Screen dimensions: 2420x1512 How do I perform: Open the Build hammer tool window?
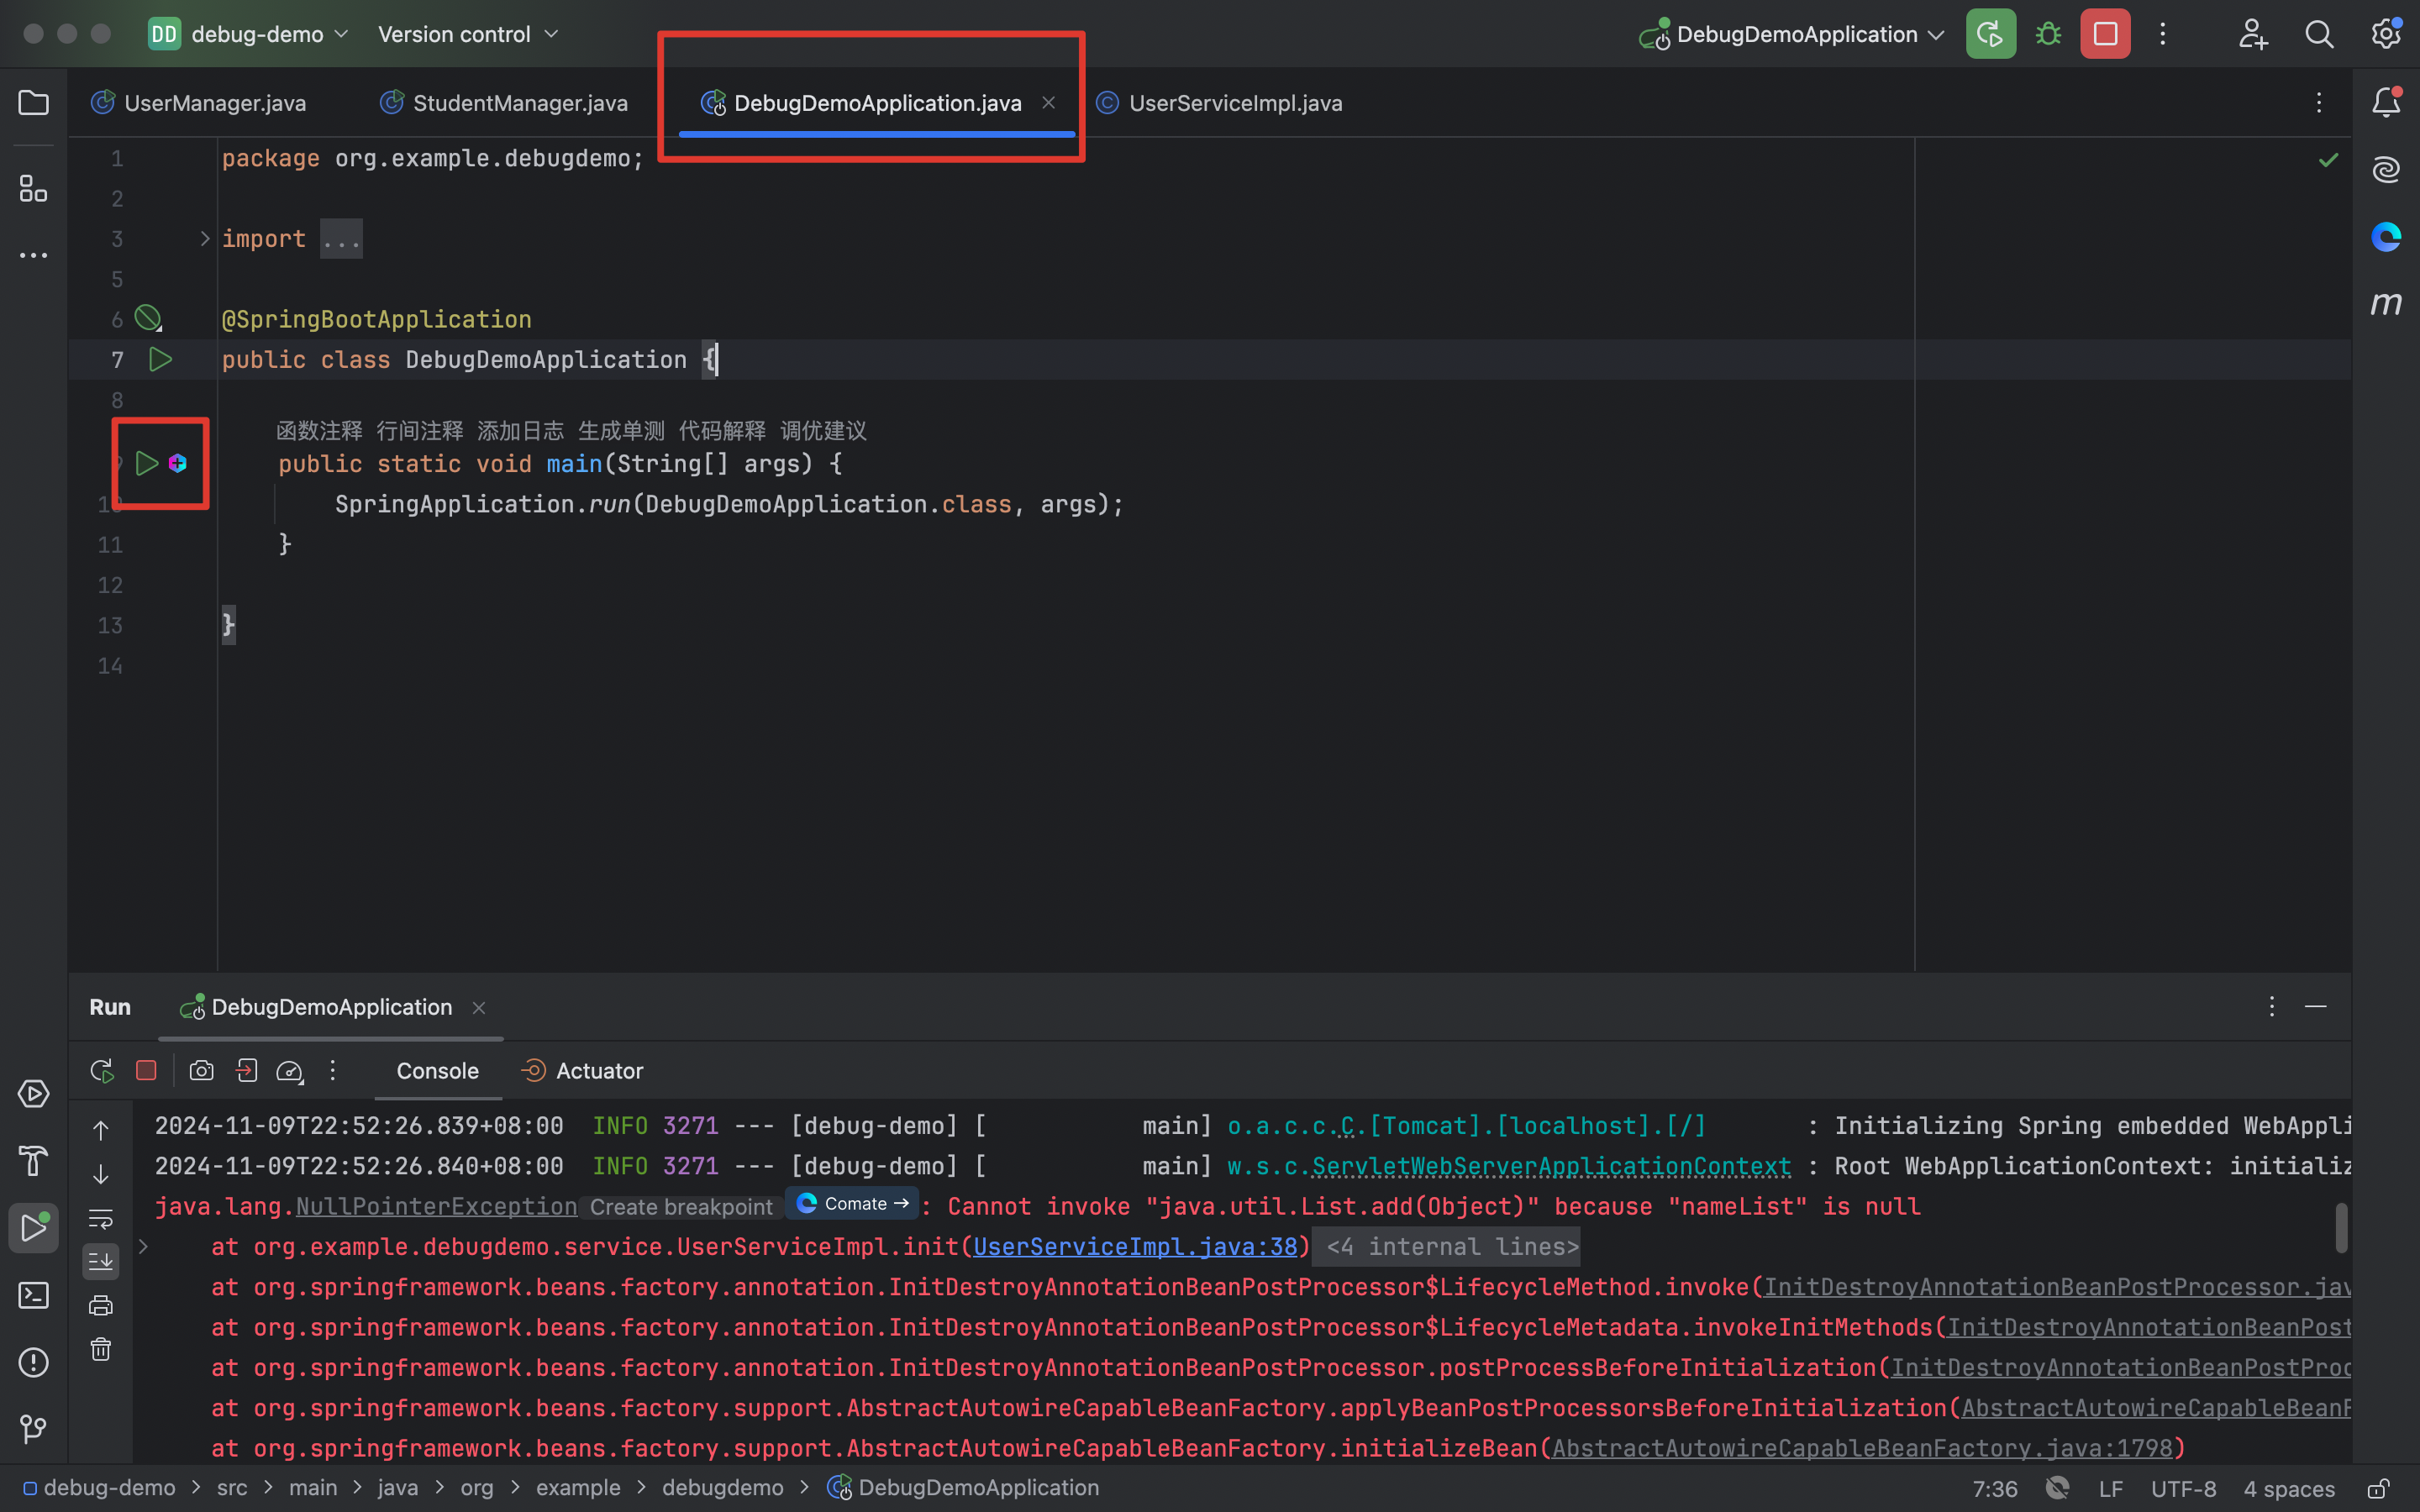click(33, 1161)
